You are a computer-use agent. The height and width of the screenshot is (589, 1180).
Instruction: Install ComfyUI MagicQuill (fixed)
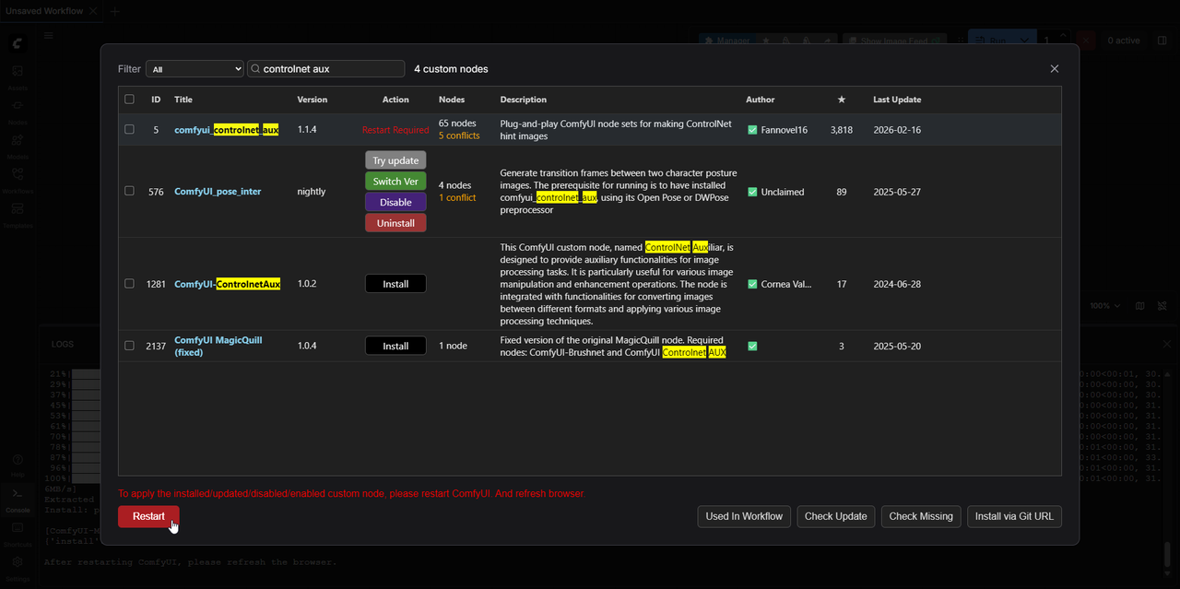[395, 346]
